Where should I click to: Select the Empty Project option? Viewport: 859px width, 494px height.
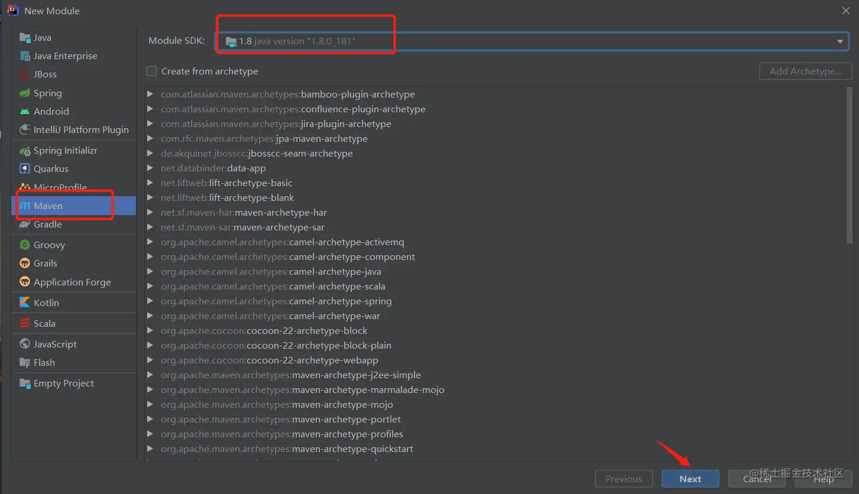74,383
